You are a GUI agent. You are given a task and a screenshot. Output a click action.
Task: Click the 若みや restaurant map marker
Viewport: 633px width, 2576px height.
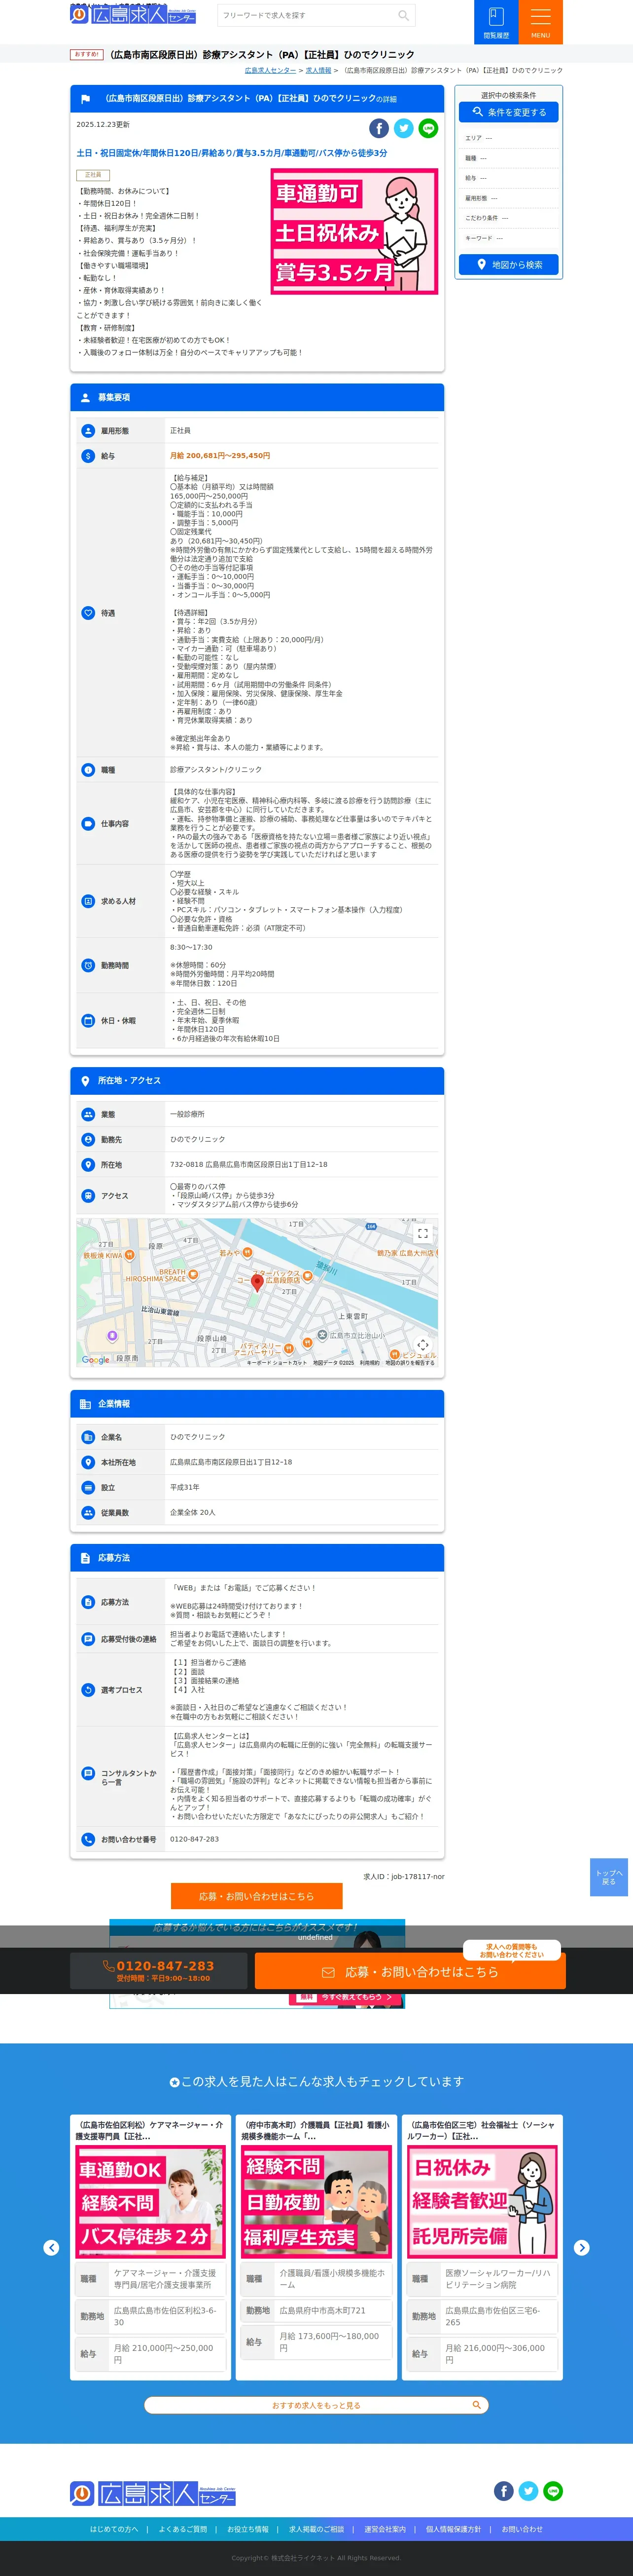point(246,1252)
